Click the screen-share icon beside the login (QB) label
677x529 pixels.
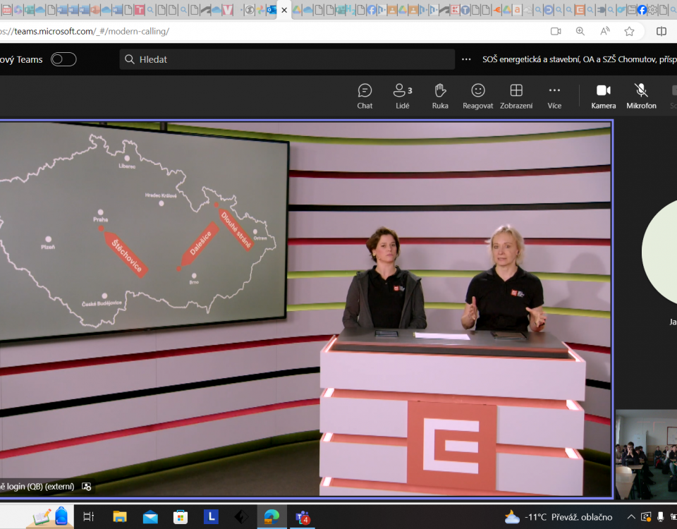86,487
